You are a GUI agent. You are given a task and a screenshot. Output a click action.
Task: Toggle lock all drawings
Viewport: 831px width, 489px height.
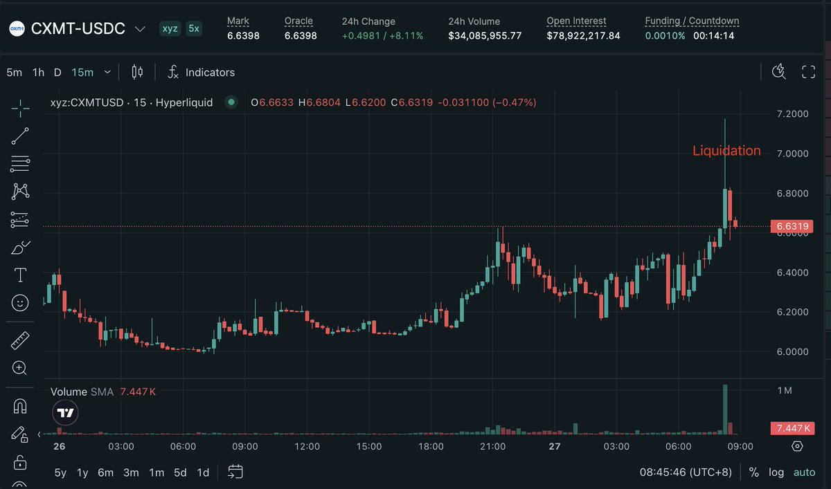[20, 462]
